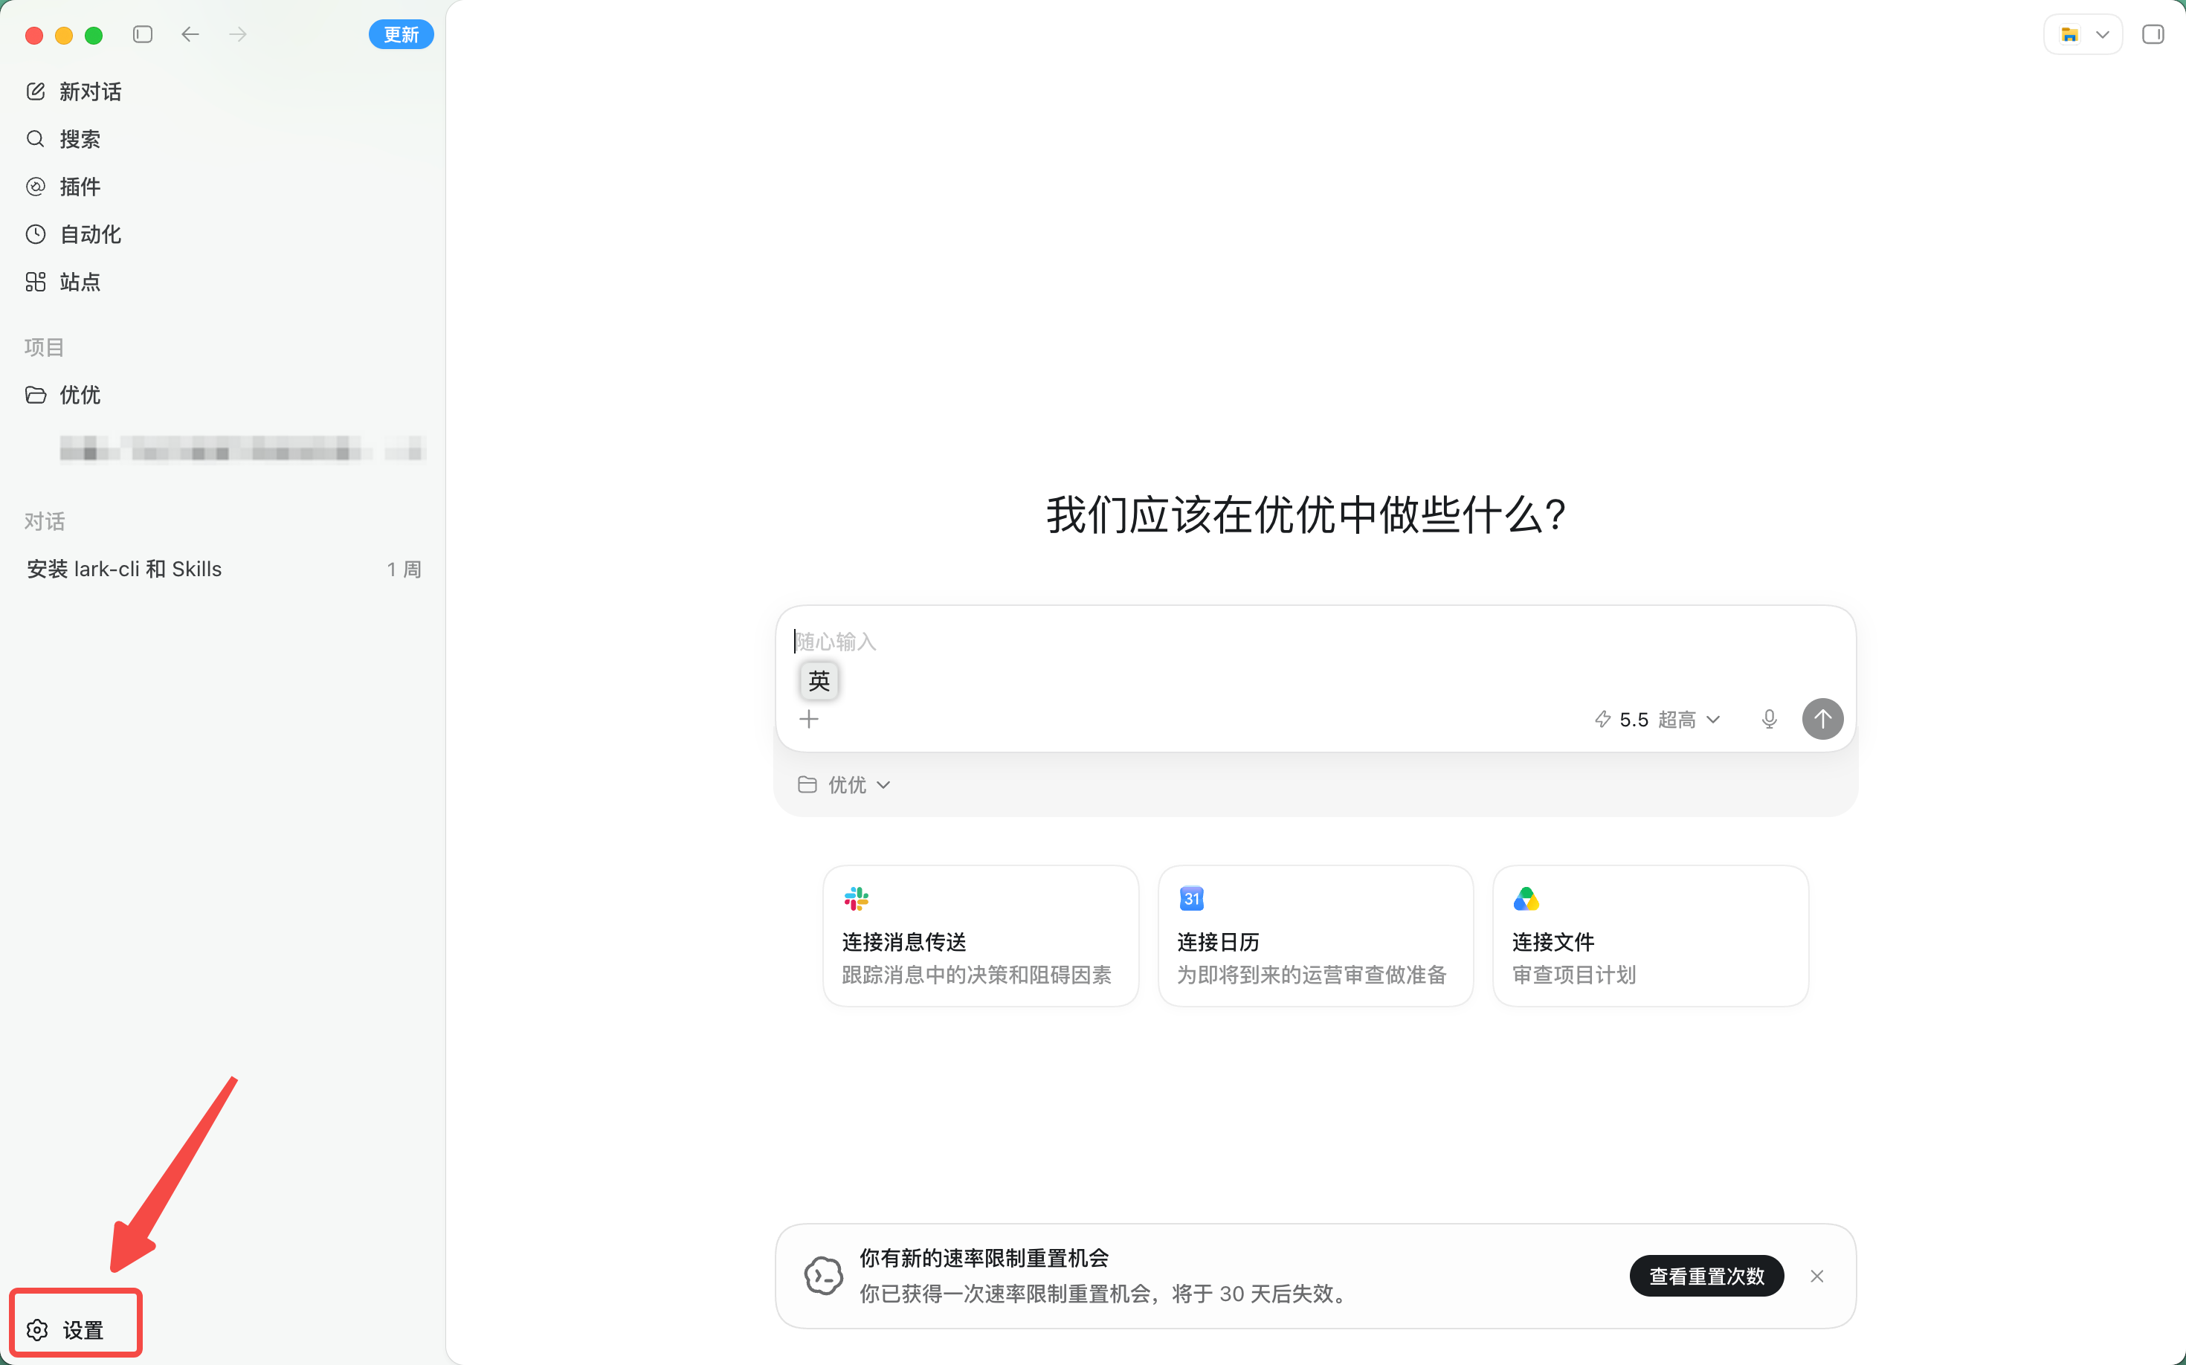Click the microphone voice input icon
This screenshot has width=2186, height=1365.
(1769, 720)
